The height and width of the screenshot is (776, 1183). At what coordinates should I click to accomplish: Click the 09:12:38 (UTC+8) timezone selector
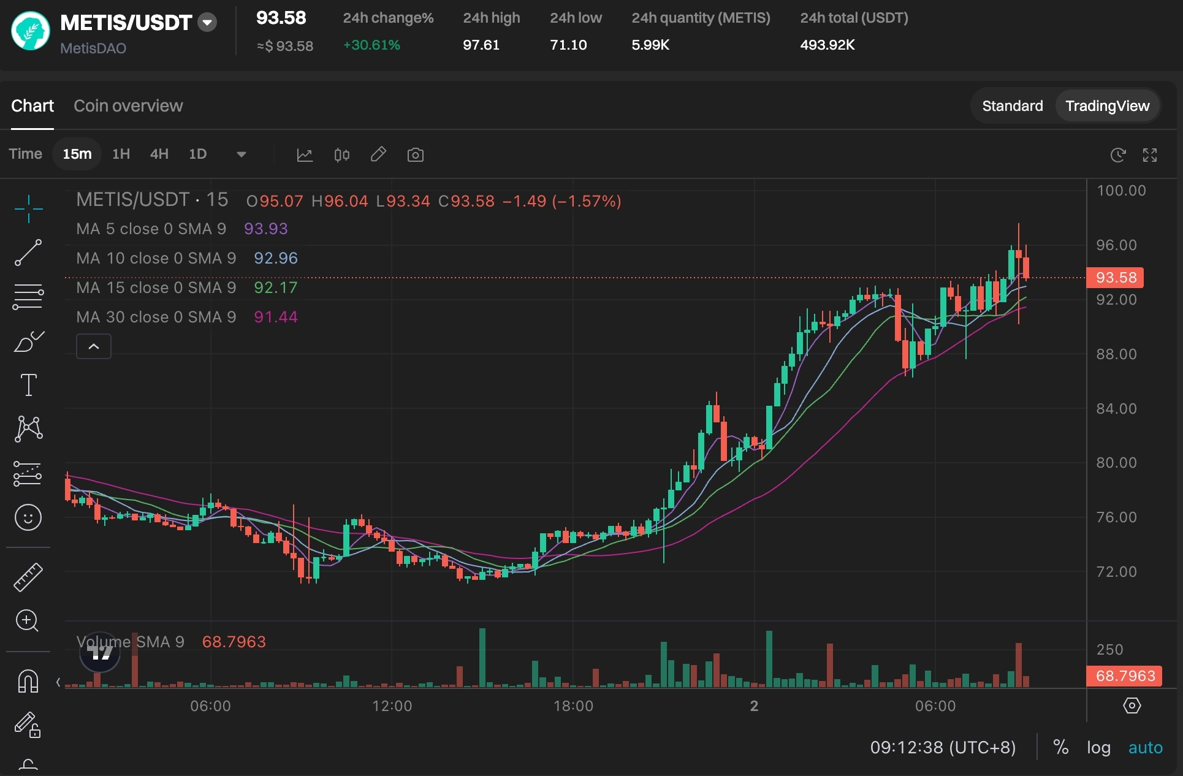[x=943, y=747]
